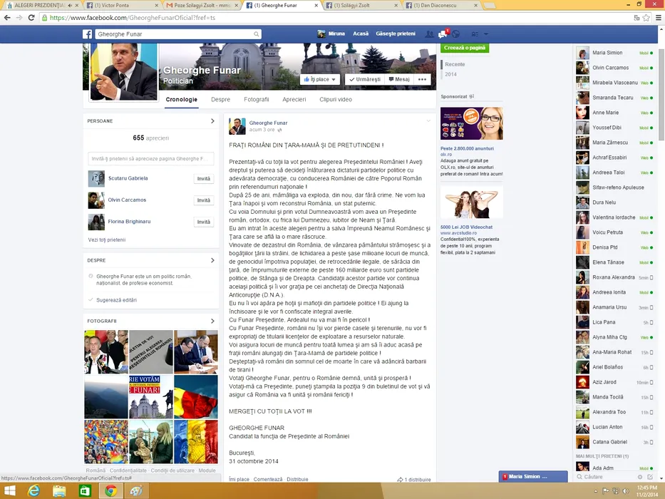This screenshot has height=499, width=665.
Task: Open the messages notification icon
Action: (442, 34)
